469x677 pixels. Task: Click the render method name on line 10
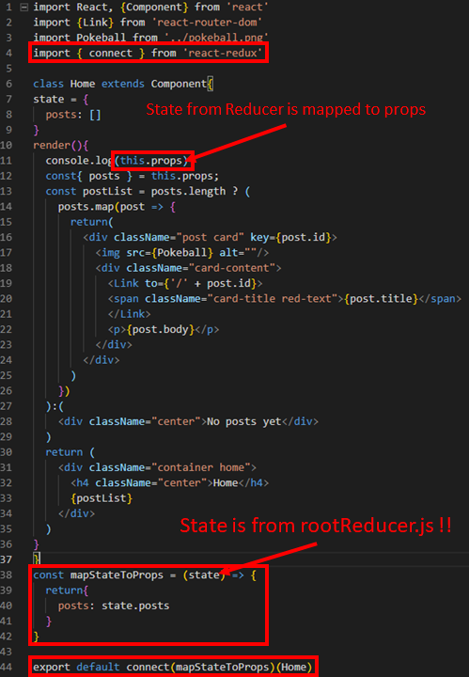(52, 145)
